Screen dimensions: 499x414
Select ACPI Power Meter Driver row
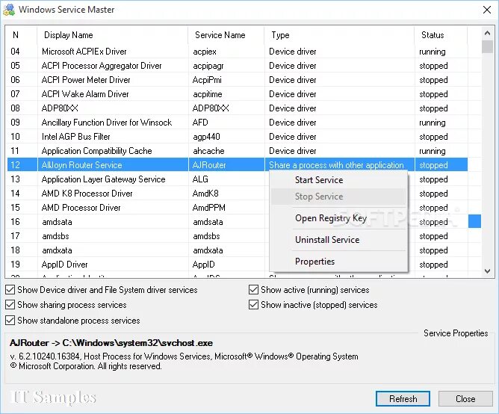click(237, 80)
